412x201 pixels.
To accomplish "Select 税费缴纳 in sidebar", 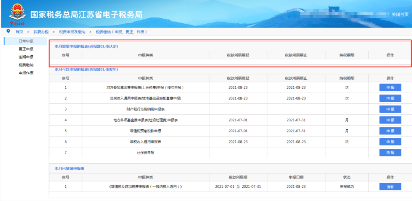I will pyautogui.click(x=26, y=65).
